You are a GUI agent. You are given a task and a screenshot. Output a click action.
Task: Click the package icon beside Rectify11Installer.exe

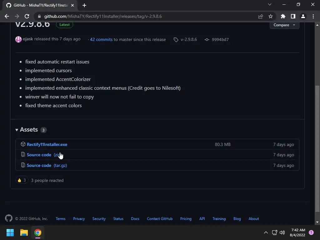[23, 144]
